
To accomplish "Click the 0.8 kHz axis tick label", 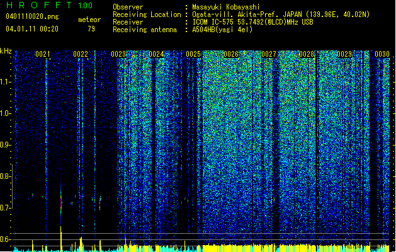I will pyautogui.click(x=5, y=176).
